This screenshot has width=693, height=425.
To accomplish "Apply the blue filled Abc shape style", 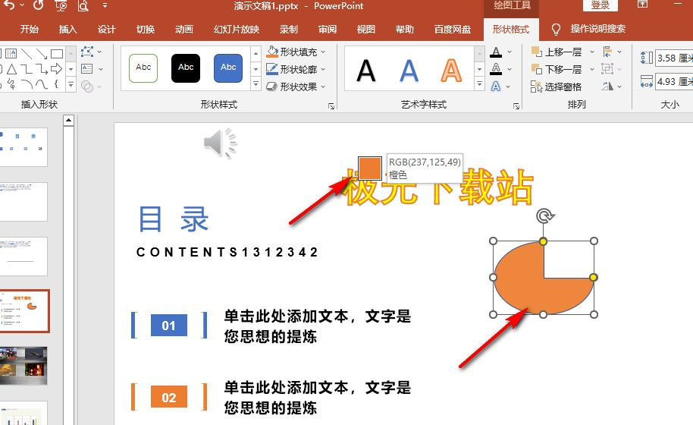I will (228, 68).
